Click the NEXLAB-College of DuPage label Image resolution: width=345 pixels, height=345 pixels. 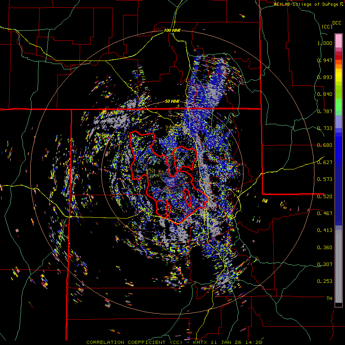point(307,4)
